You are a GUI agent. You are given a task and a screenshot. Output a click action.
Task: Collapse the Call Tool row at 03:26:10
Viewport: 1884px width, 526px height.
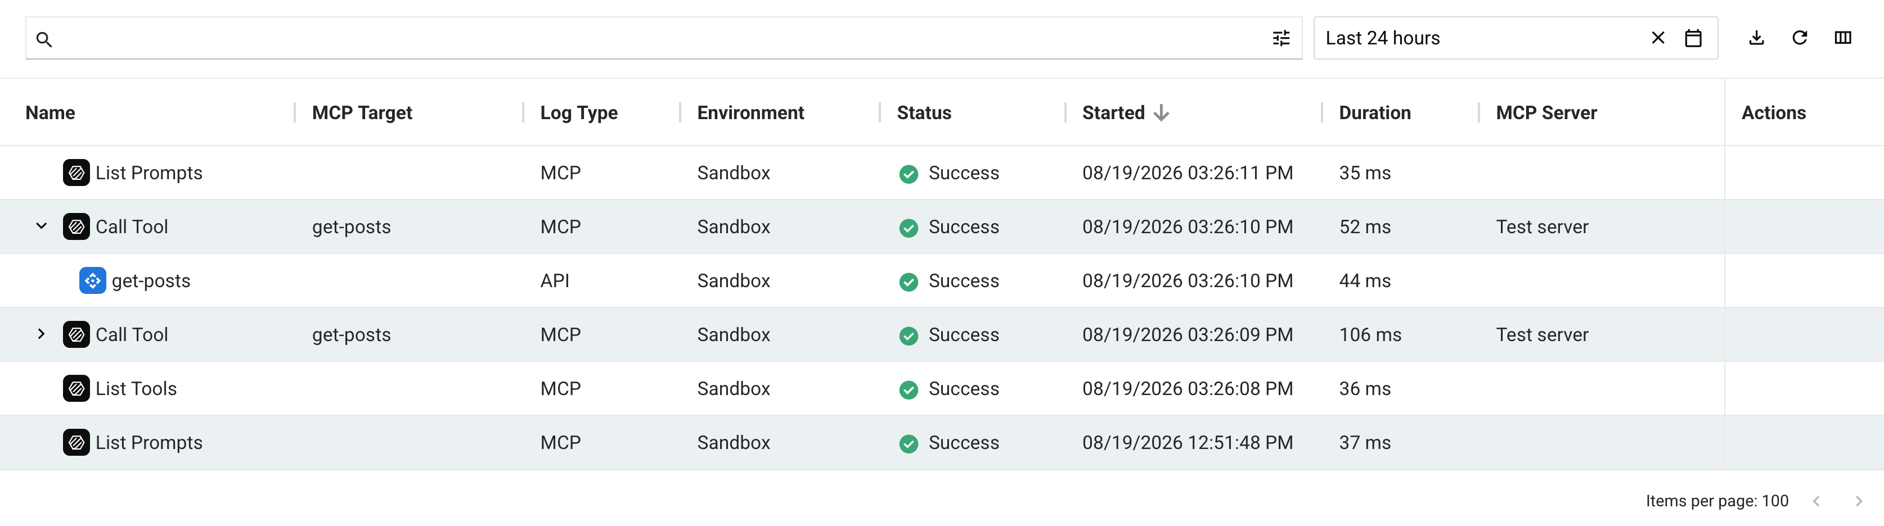click(x=42, y=226)
